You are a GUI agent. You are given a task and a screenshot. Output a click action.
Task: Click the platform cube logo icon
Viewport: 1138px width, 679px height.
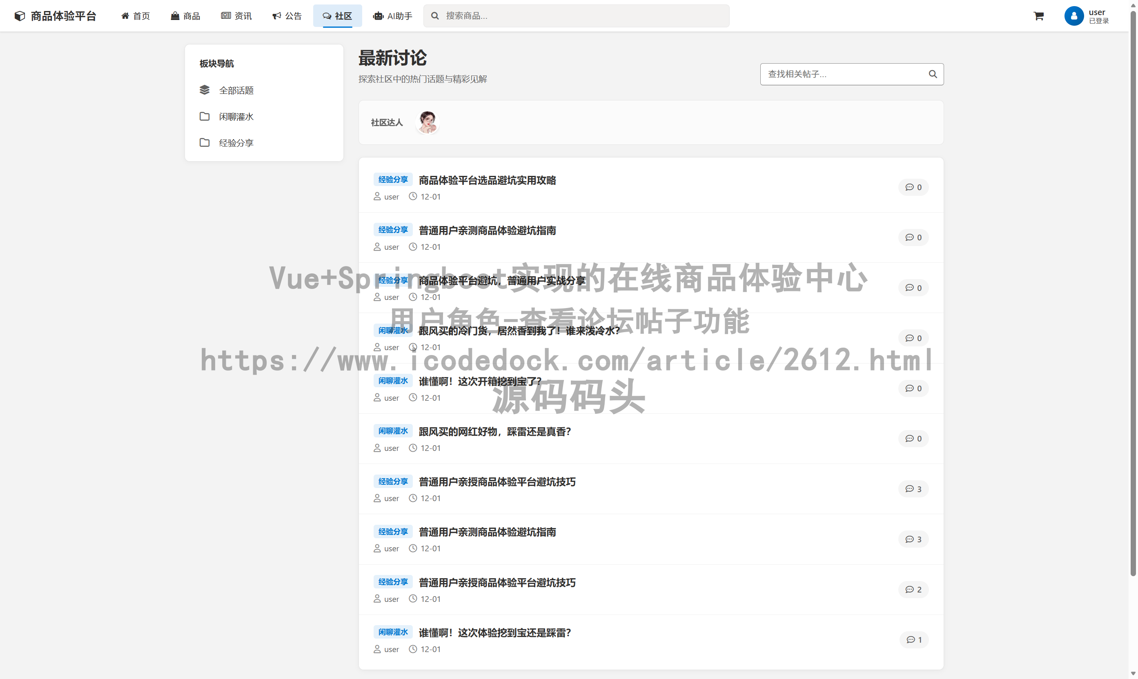click(20, 16)
